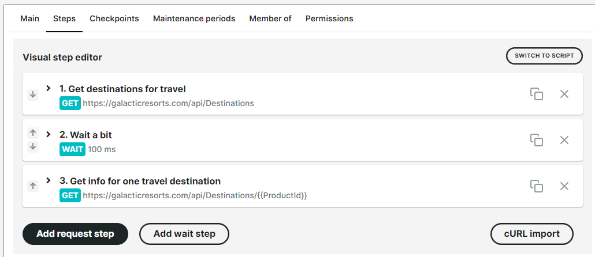Delete step 1 Get destinations for travel
Image resolution: width=595 pixels, height=257 pixels.
(x=564, y=94)
